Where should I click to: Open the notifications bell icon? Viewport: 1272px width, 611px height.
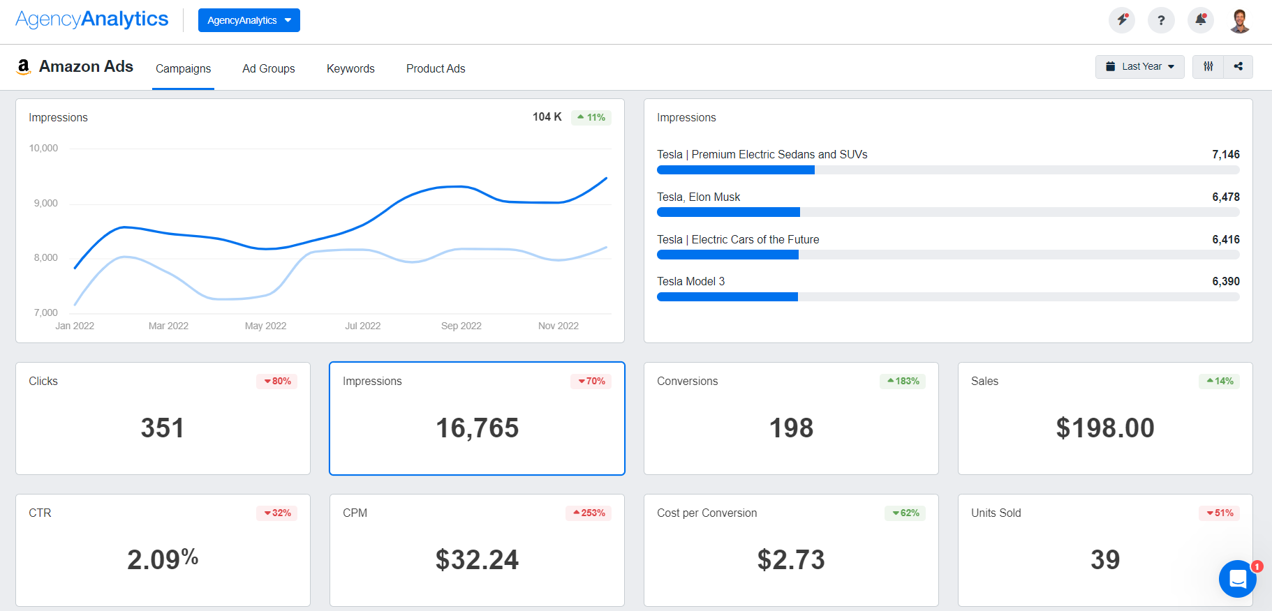click(x=1201, y=20)
